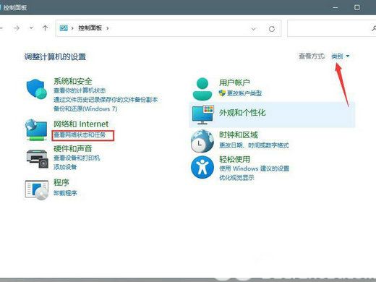Click 添加设备 link
Image resolution: width=376 pixels, height=282 pixels.
65,167
